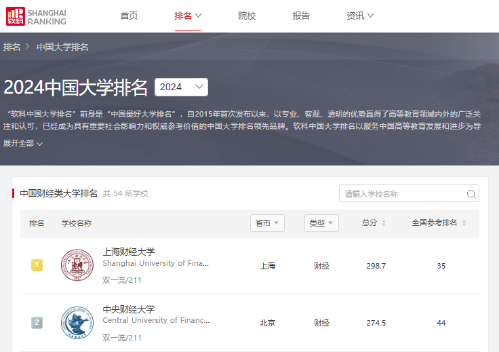Click the 北京 province cell
Screen dimensions: 499x352
267,323
